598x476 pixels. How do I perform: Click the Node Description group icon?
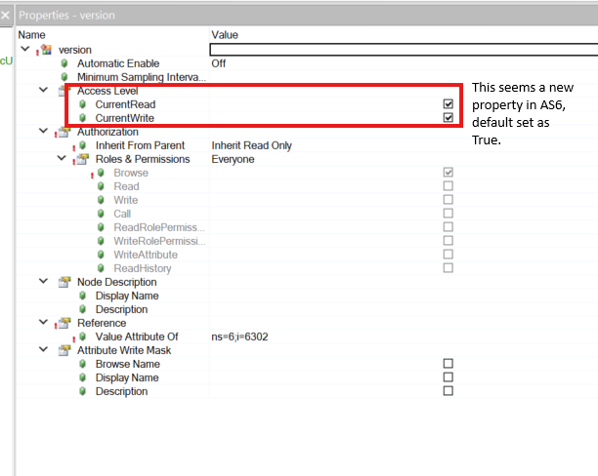tap(64, 282)
